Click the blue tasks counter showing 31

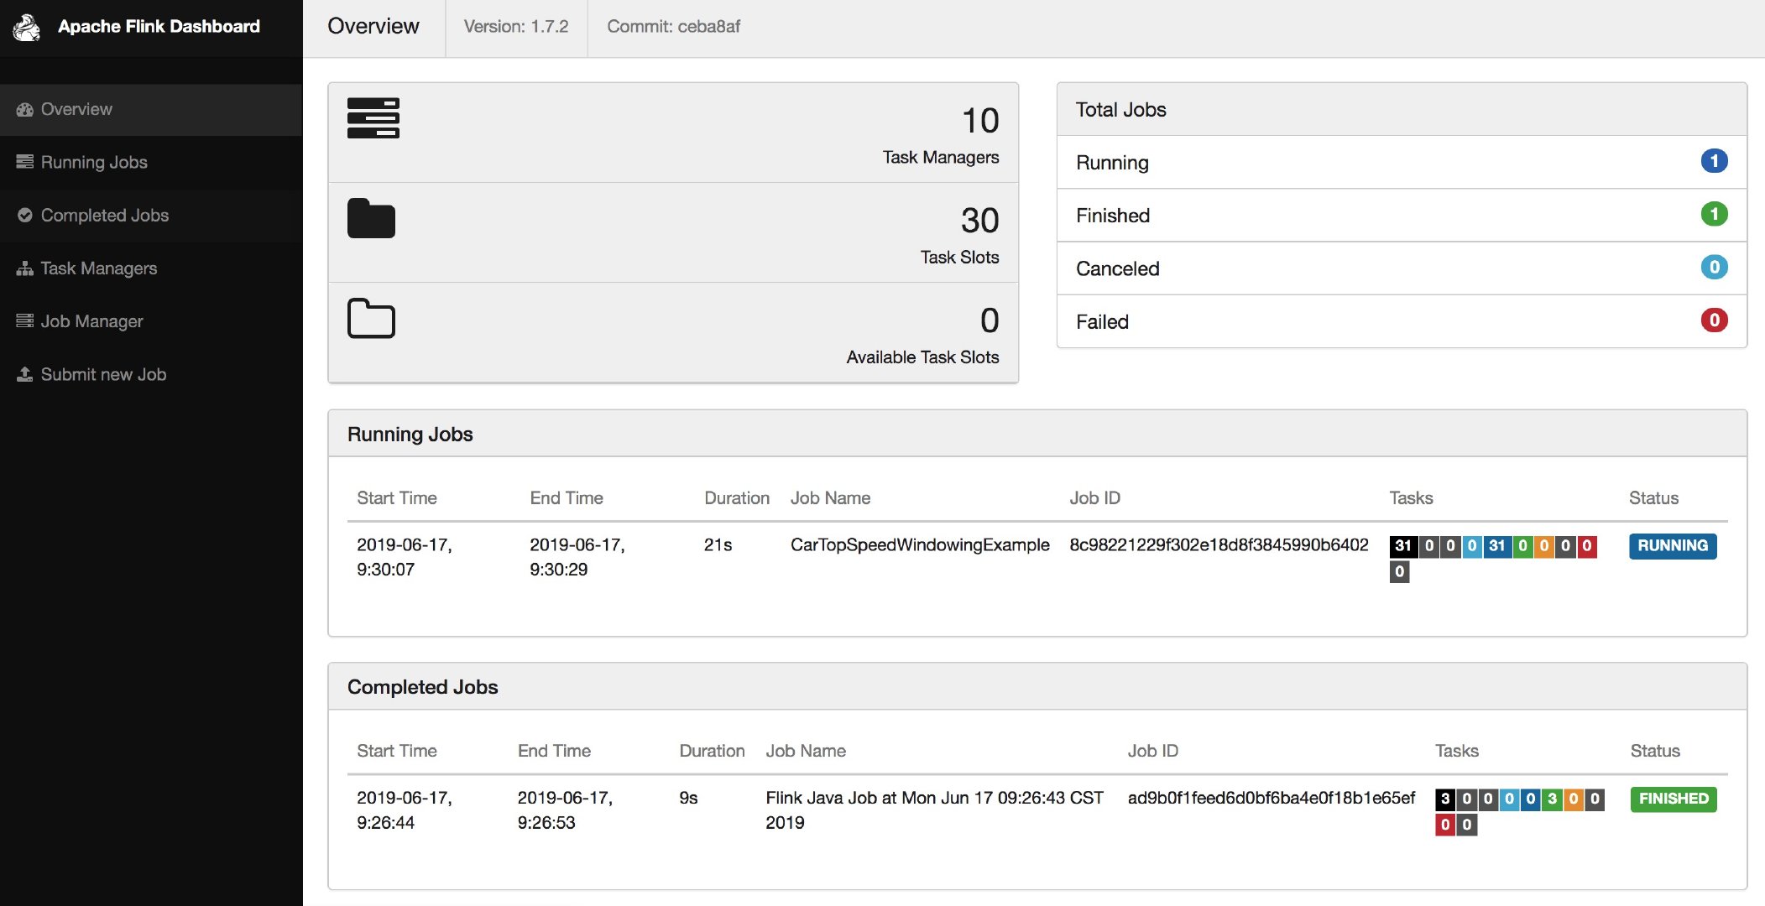1499,545
